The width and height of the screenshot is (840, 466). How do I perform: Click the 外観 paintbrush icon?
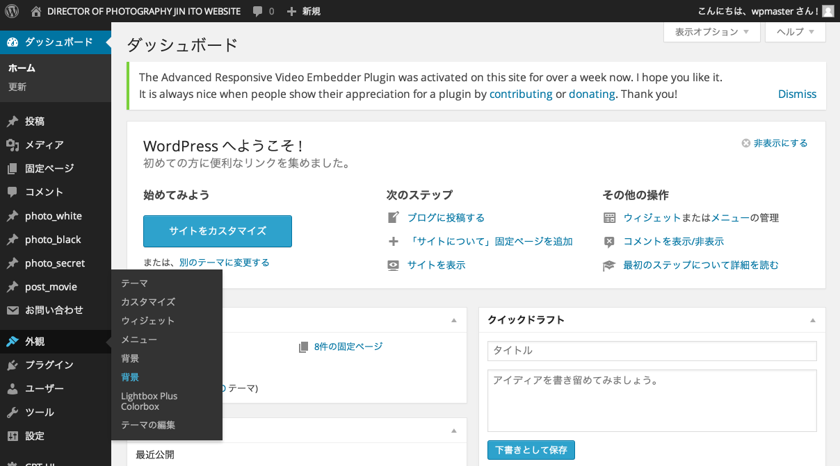13,342
